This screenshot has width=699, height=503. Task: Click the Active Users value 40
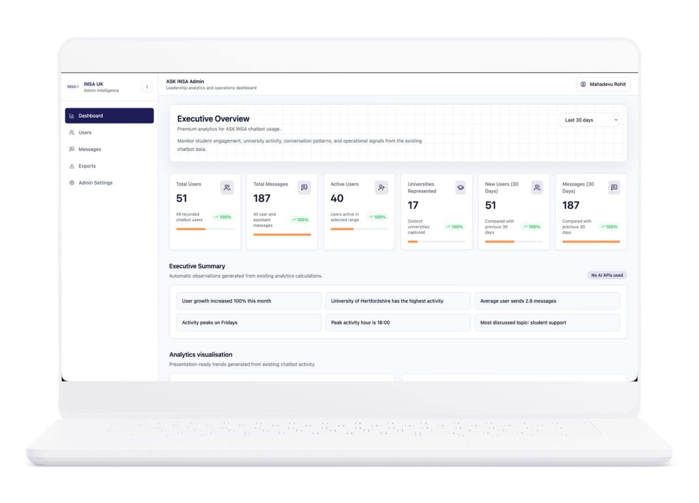pos(337,198)
